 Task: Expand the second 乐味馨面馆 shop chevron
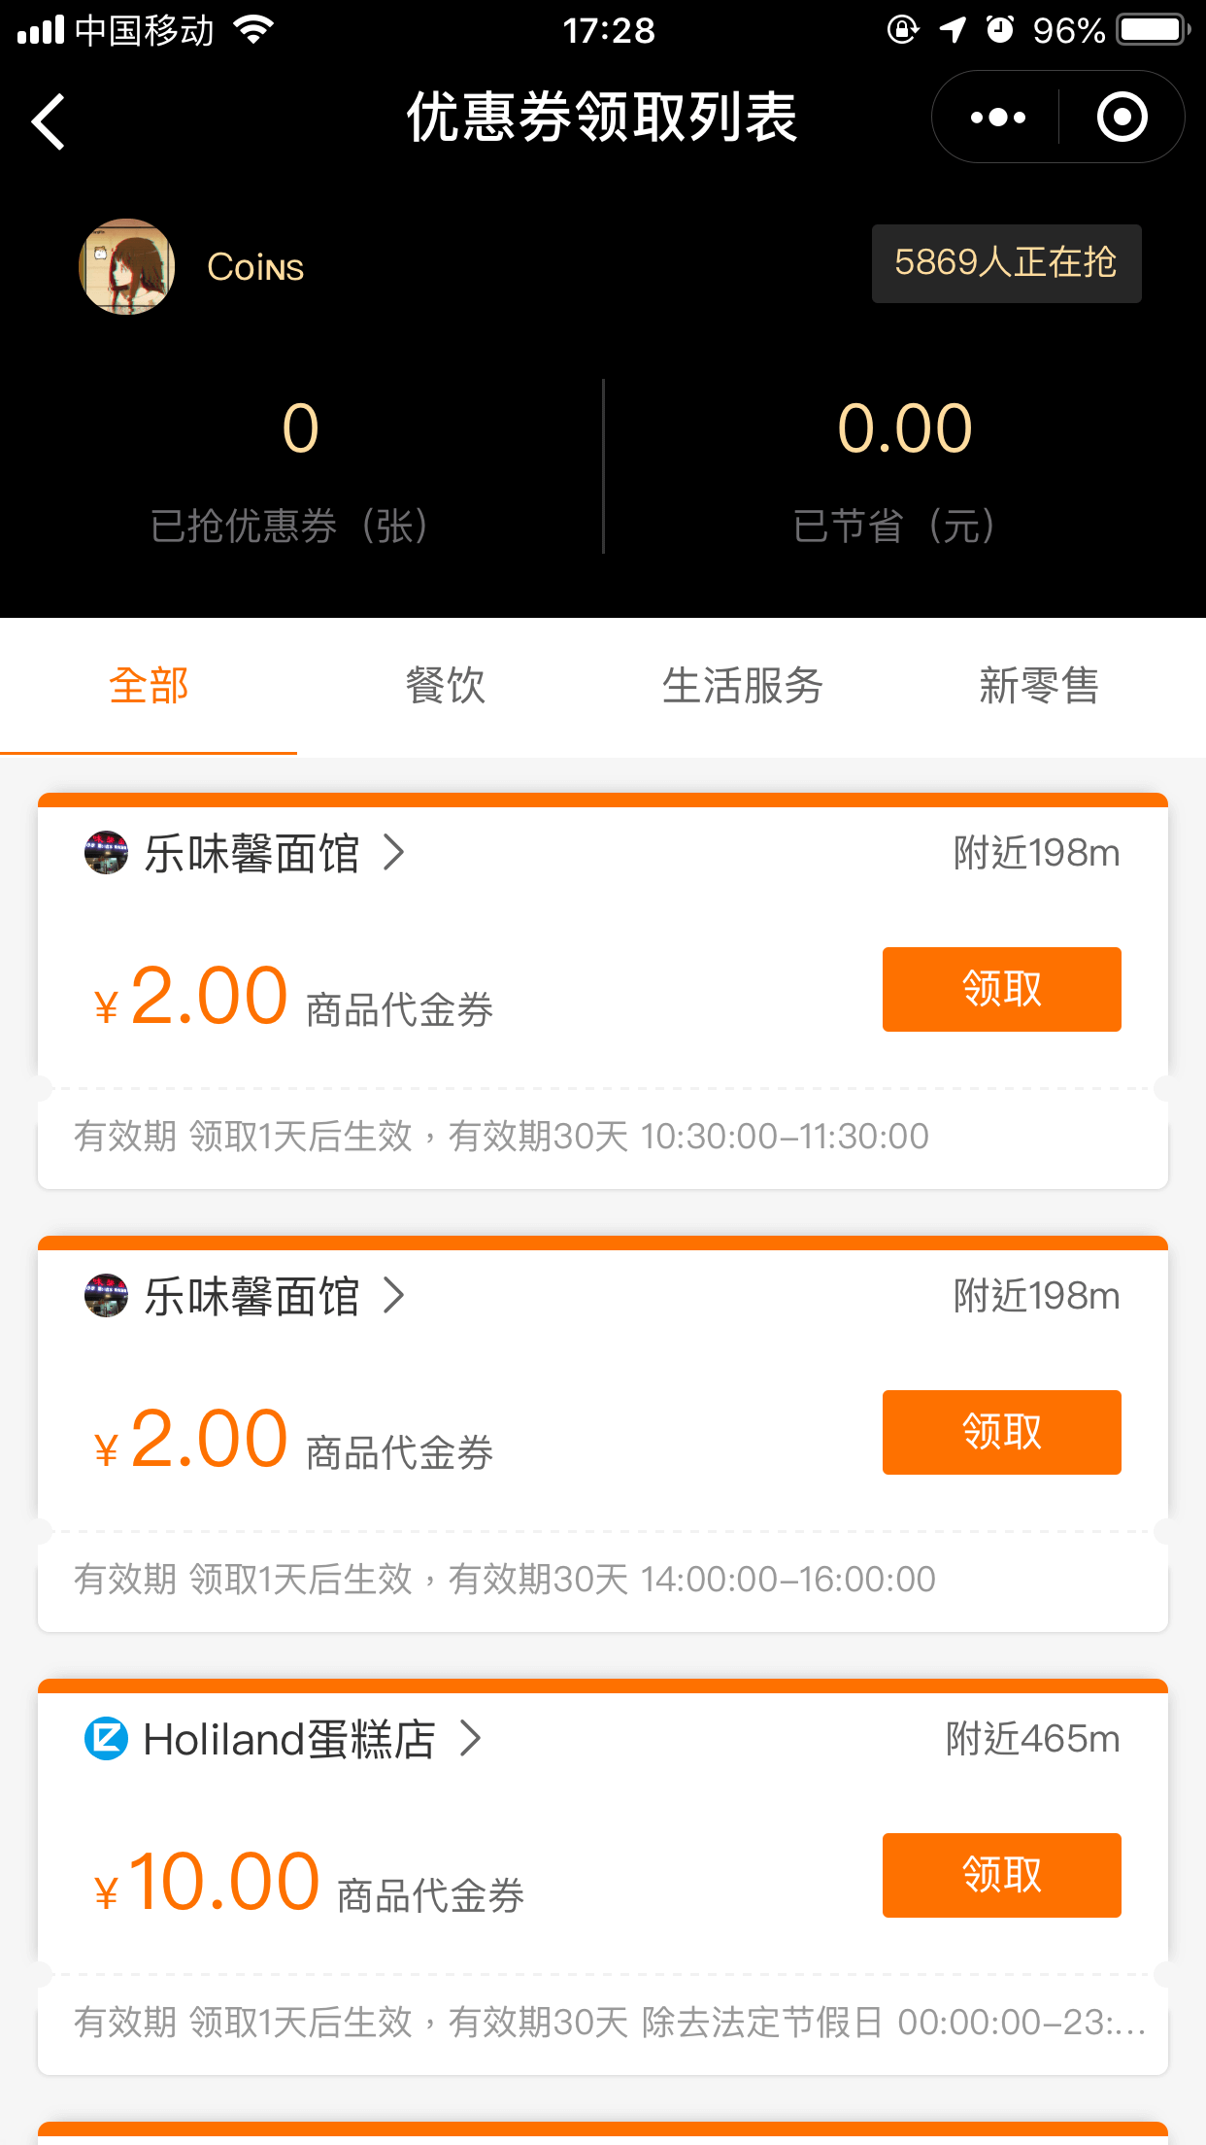pos(393,1296)
